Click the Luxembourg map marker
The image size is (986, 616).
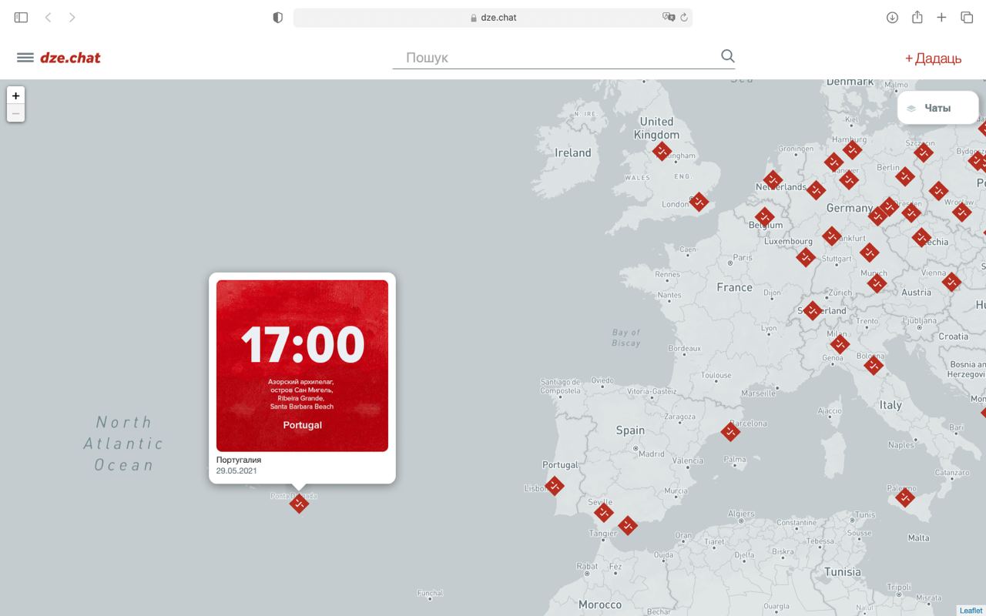point(806,256)
